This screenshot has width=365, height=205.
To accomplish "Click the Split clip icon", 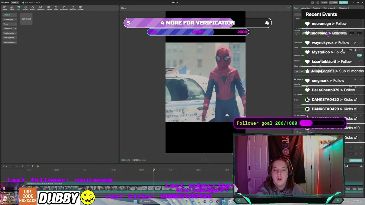I will tap(23, 166).
